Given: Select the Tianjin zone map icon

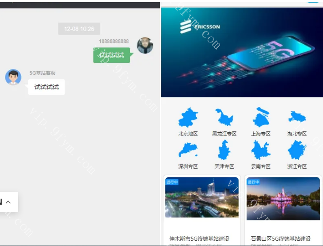Looking at the screenshot, I should click(x=224, y=150).
